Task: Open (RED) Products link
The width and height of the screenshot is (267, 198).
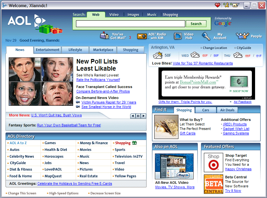Action: click(235, 124)
